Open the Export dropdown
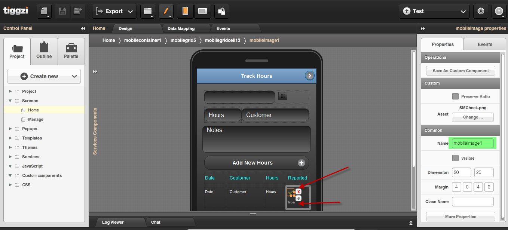508x230 pixels. 114,11
